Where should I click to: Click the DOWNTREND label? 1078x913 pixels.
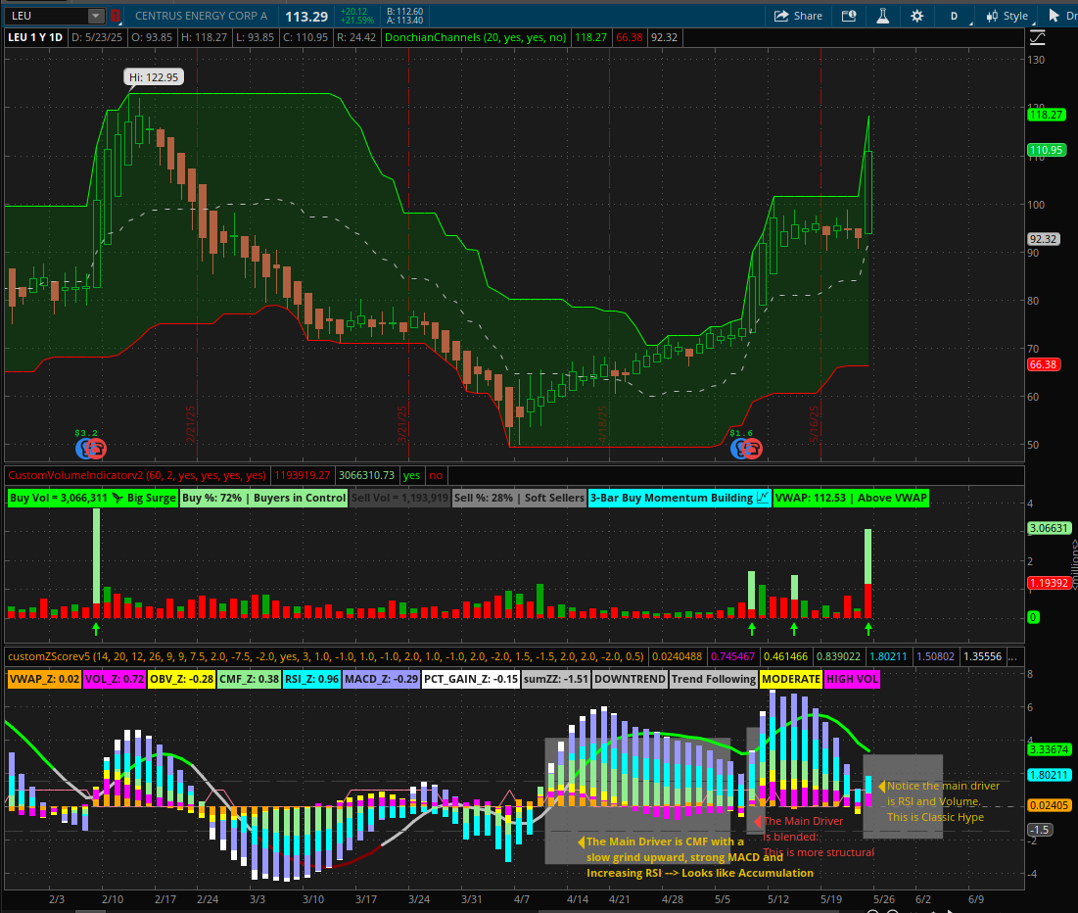pos(630,679)
